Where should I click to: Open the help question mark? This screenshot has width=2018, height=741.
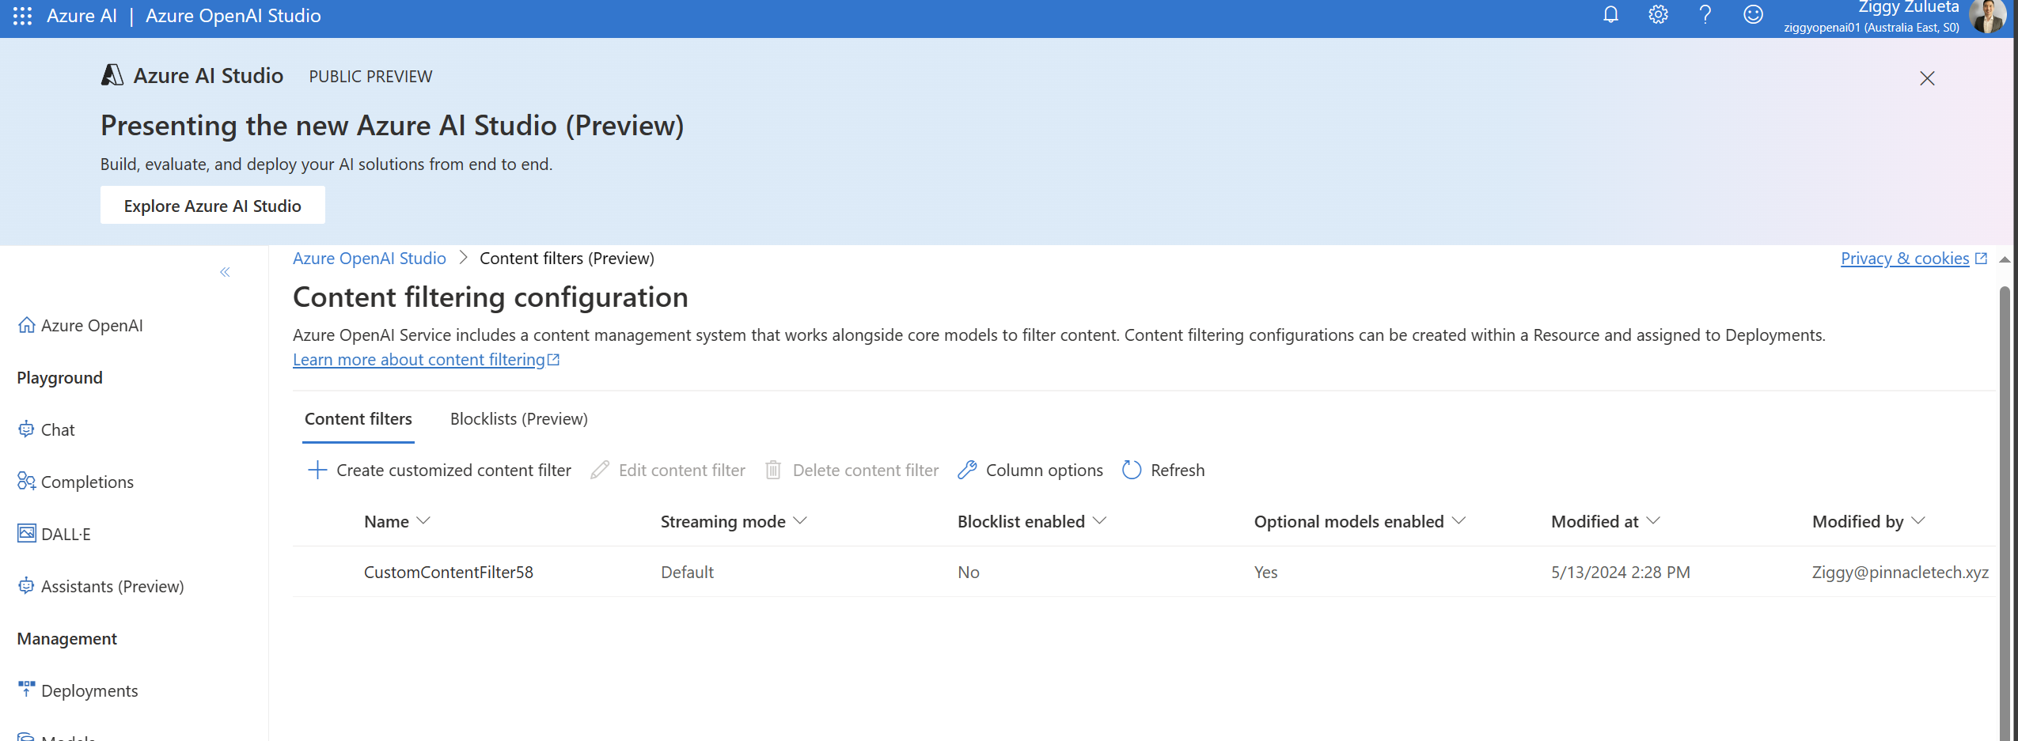pos(1705,15)
